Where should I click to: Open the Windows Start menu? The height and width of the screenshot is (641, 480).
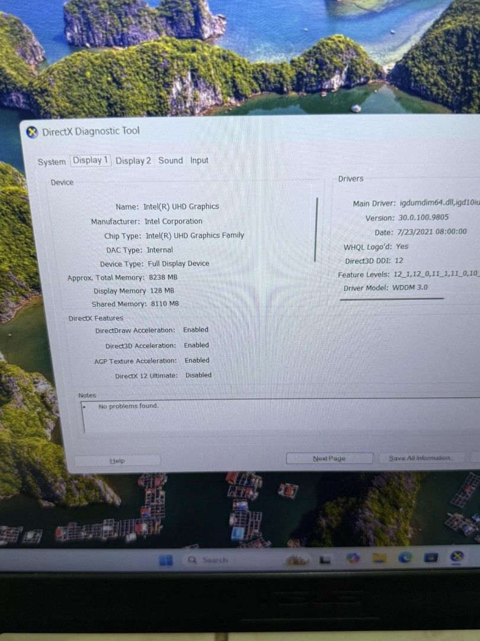pyautogui.click(x=166, y=560)
